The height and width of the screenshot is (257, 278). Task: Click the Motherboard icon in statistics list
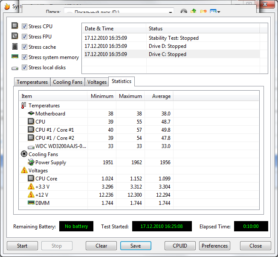(x=31, y=113)
